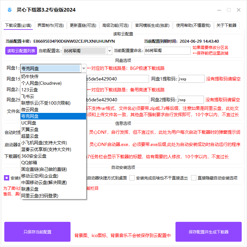The height and width of the screenshot is (247, 247).
Task: Maximize the downloader window
Action: pos(229,10)
